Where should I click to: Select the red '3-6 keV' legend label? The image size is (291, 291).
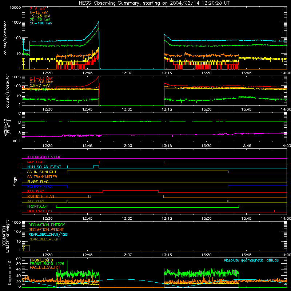[37, 9]
